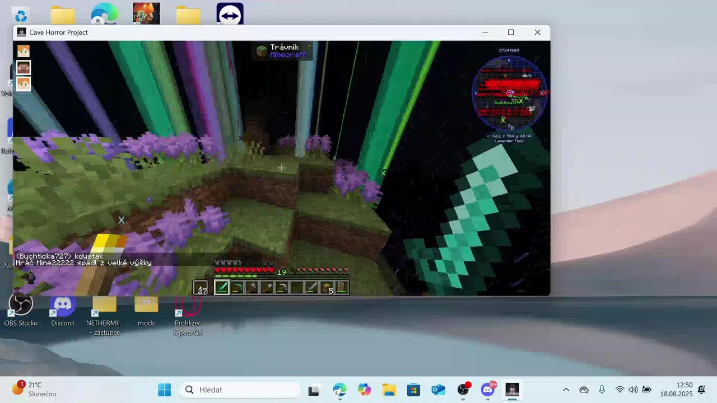Viewport: 717px width, 403px height.
Task: Open the clock and date 12:50 panel
Action: pos(676,390)
